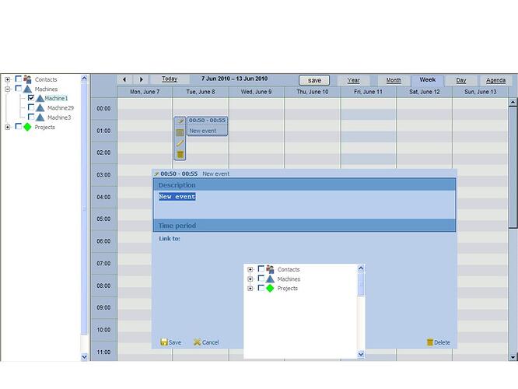Click the Projects label in Link to tree
This screenshot has width=518, height=389.
point(288,289)
